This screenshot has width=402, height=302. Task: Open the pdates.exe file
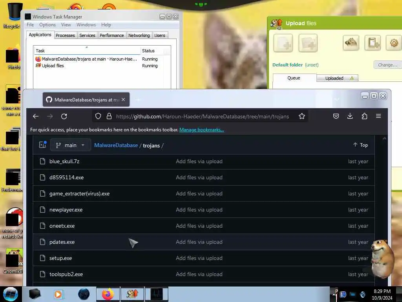[62, 242]
